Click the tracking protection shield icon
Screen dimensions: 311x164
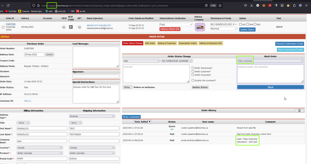pos(33,5)
